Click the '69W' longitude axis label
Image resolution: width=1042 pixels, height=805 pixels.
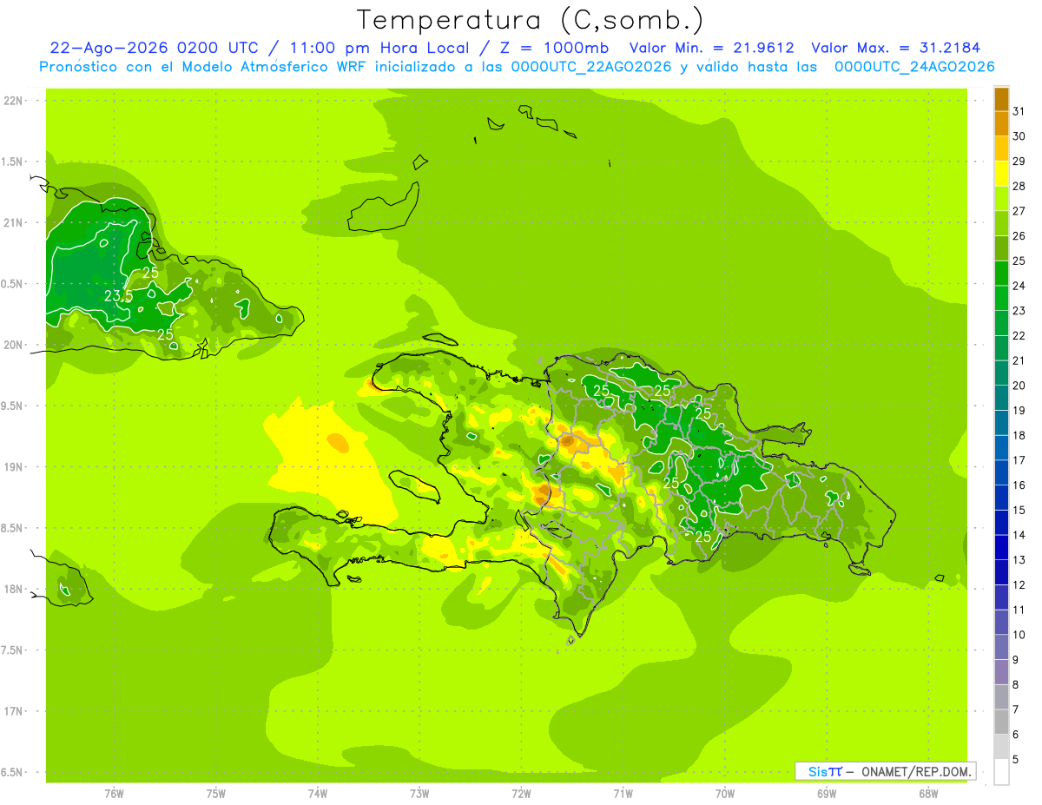827,794
